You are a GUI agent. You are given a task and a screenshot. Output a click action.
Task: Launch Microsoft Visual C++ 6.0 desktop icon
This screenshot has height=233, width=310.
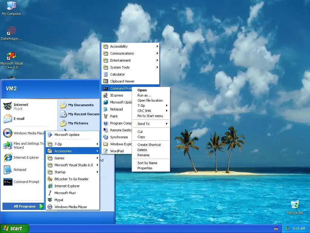tap(12, 56)
